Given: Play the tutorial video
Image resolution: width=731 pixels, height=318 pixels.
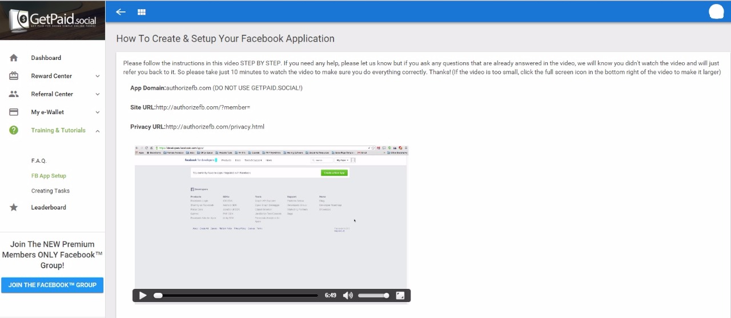Looking at the screenshot, I should tap(143, 295).
